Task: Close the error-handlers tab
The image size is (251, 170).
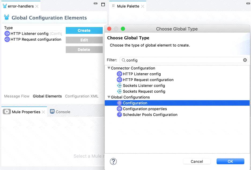Action: [37, 6]
